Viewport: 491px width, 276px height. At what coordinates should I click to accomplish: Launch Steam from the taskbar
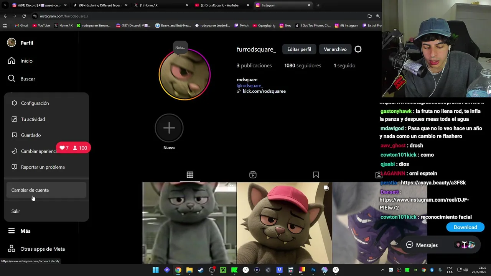pos(201,270)
